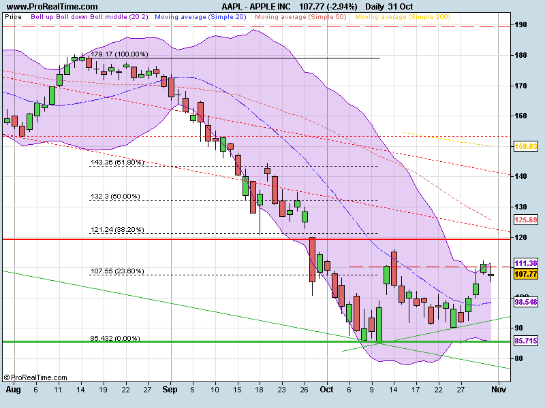
Task: Click the 170 price axis label
Action: coord(520,86)
